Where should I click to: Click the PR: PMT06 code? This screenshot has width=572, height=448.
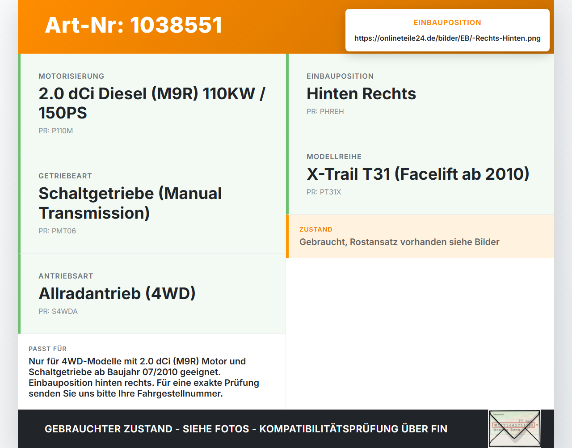(57, 231)
